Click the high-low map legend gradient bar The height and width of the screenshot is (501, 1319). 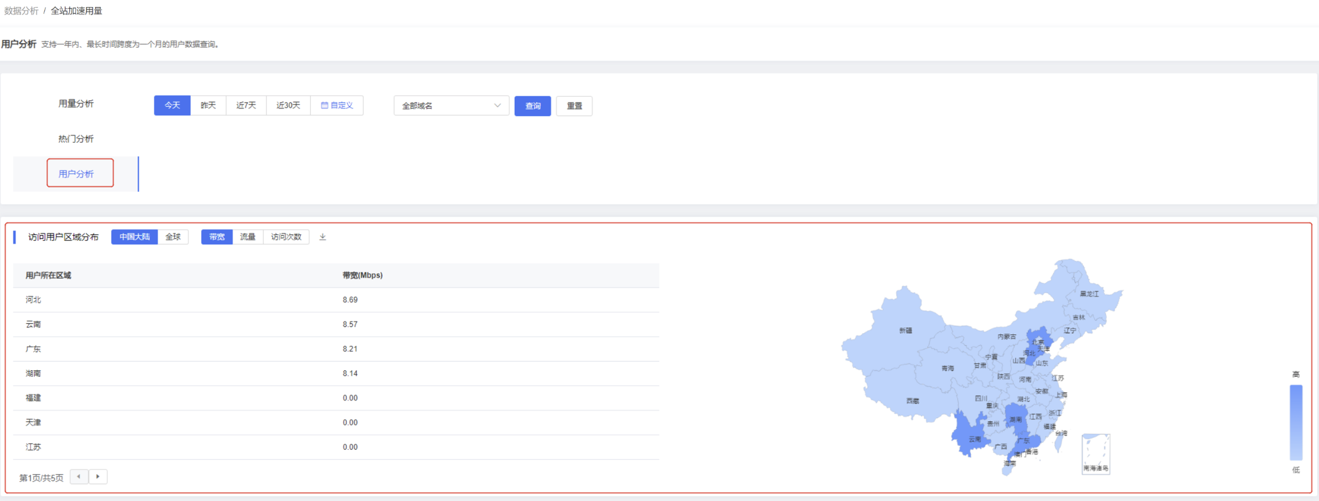tap(1296, 422)
